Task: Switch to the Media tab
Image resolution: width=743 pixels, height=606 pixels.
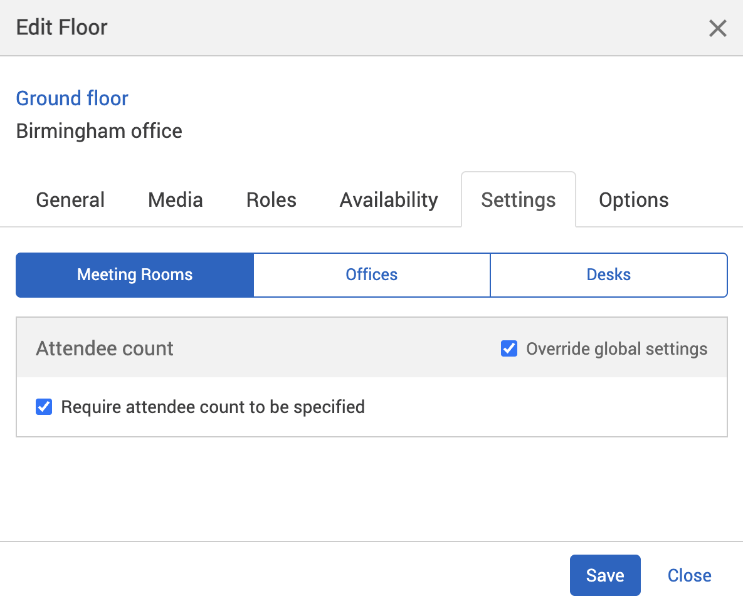Action: pos(175,199)
